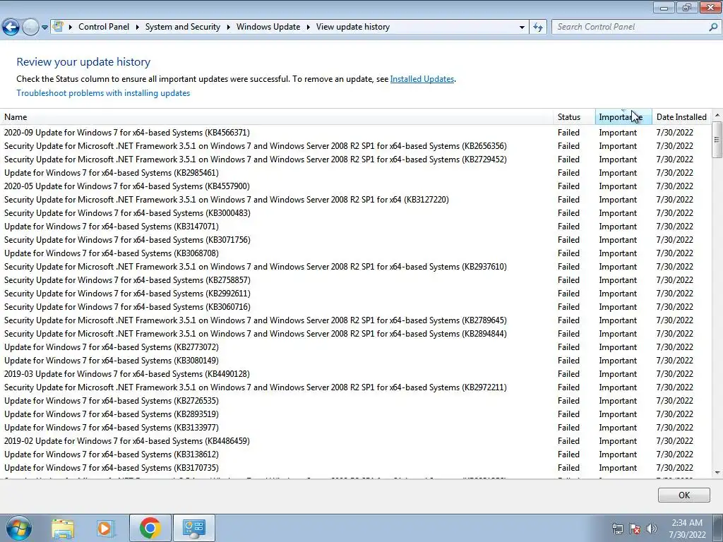Open Troubleshoot problems with installing updates

point(103,93)
